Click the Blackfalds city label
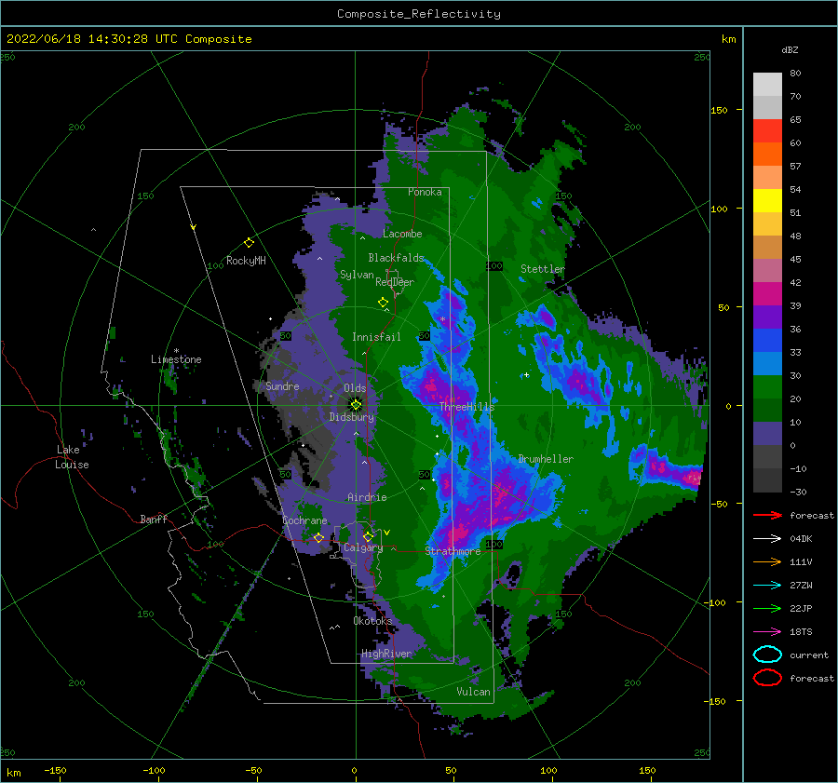Image resolution: width=838 pixels, height=783 pixels. point(396,258)
